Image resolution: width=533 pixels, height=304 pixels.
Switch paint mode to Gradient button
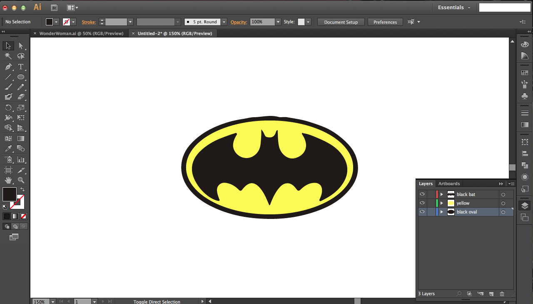click(x=15, y=216)
